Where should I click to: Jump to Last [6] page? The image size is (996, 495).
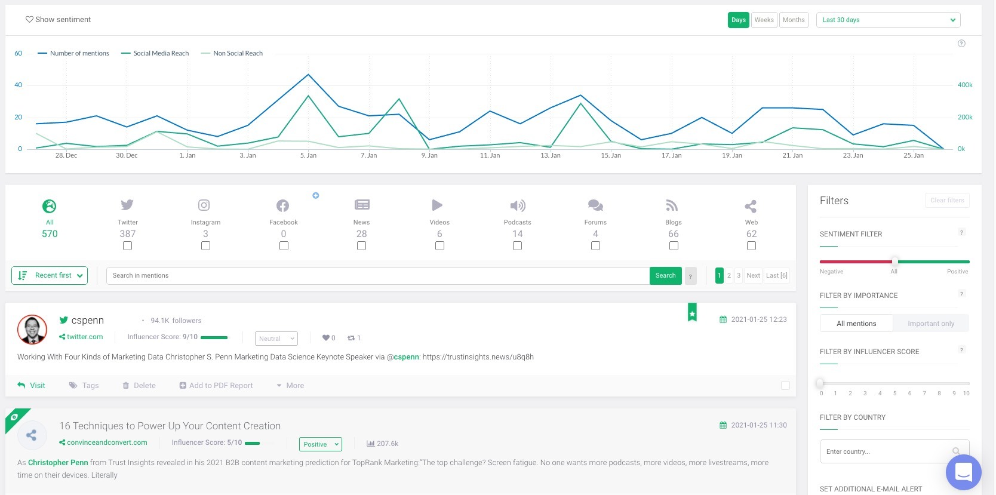tap(776, 275)
